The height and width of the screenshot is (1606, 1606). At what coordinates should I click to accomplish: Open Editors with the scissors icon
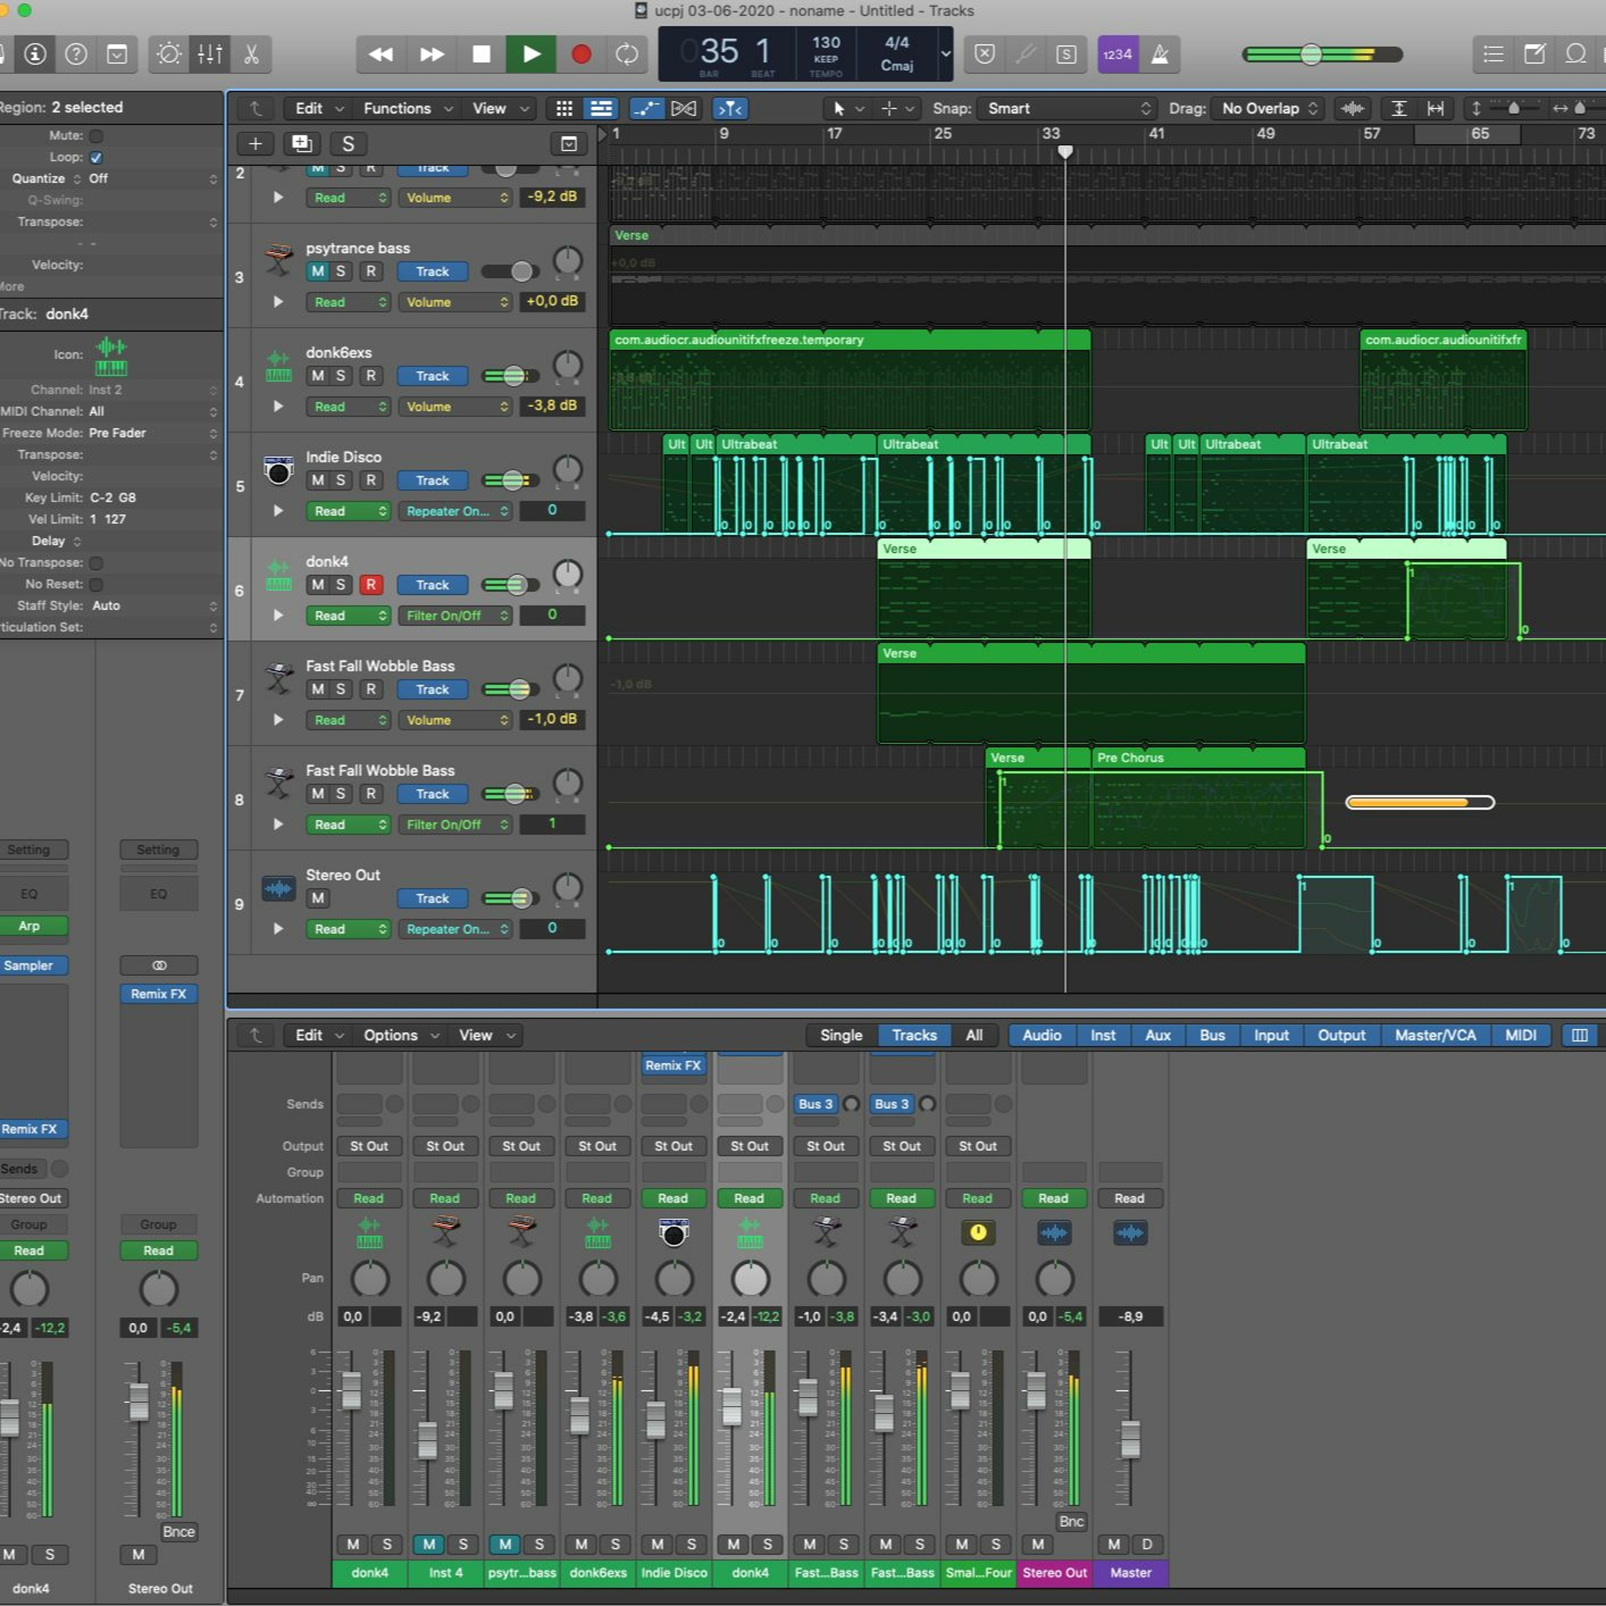click(x=251, y=54)
